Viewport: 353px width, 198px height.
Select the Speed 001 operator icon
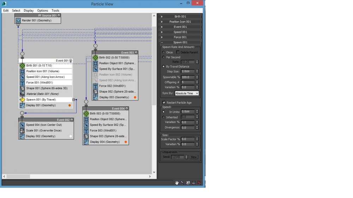(22, 77)
